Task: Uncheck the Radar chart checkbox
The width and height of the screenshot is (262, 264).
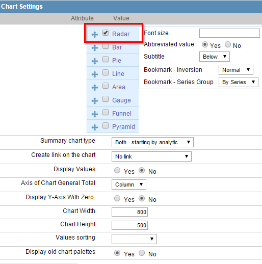Action: tap(106, 33)
